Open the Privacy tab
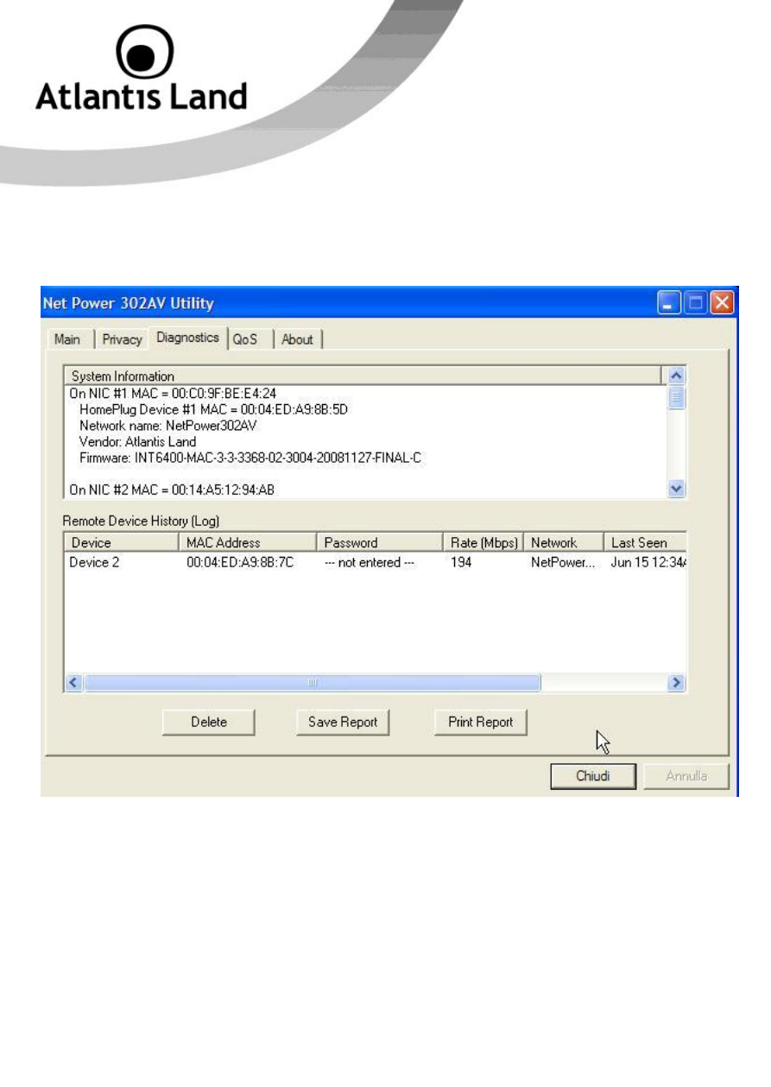 tap(122, 339)
